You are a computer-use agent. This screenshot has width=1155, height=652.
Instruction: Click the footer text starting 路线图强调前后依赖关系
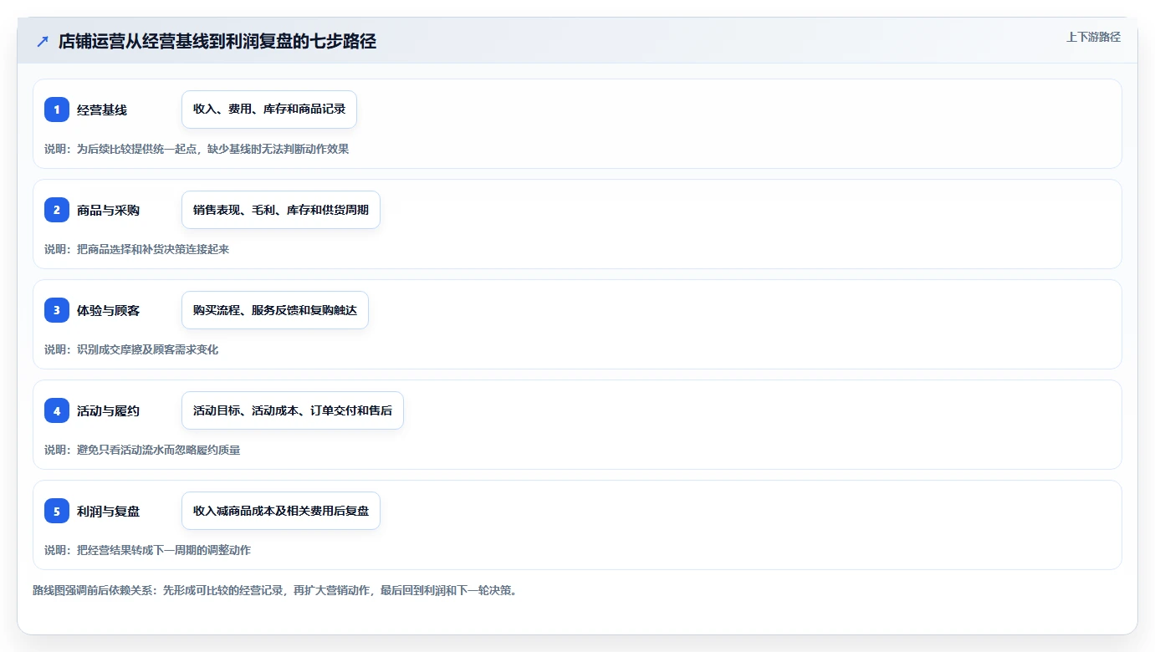274,590
